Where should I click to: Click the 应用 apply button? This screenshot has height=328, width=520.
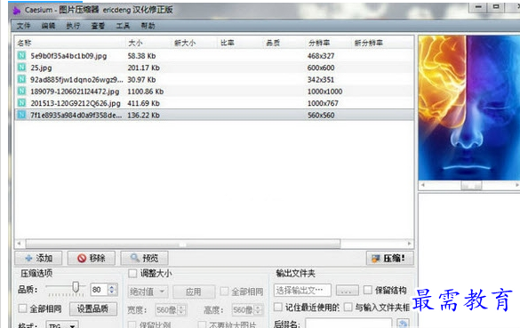(x=194, y=292)
